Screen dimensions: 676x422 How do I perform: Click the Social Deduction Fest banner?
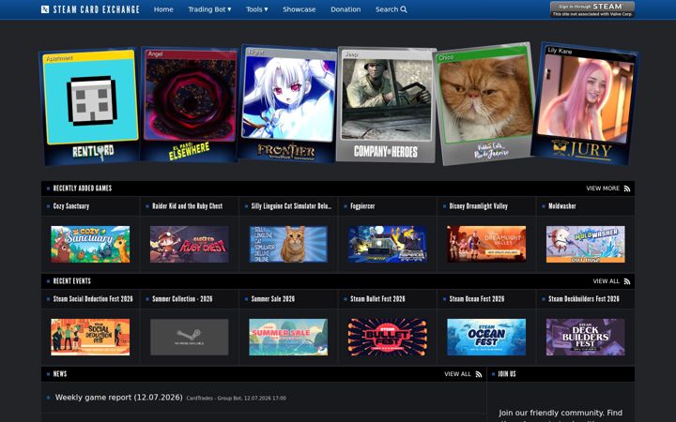[x=90, y=338]
